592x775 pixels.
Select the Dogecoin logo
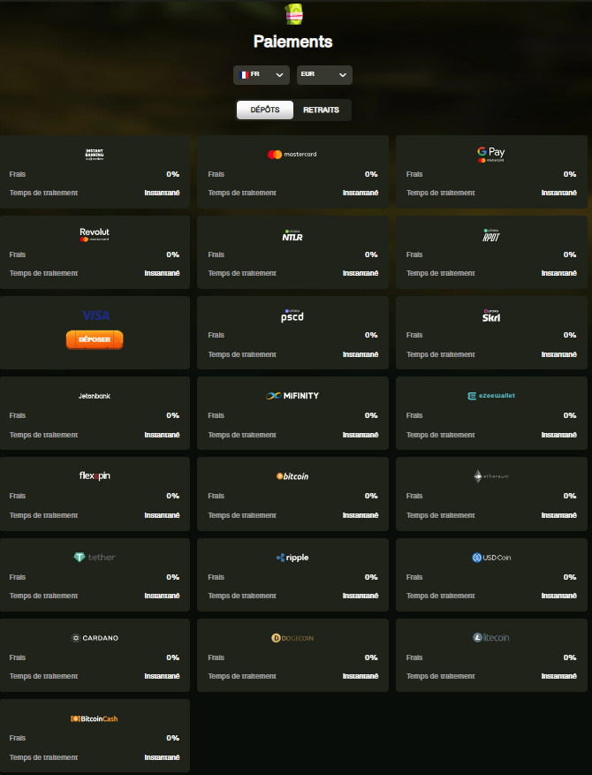point(292,638)
